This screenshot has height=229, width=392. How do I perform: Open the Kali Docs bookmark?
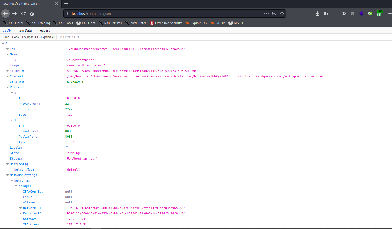pos(86,23)
